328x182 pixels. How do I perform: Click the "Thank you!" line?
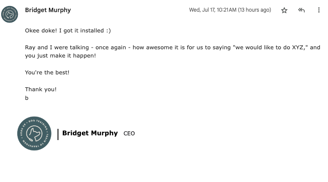41,89
